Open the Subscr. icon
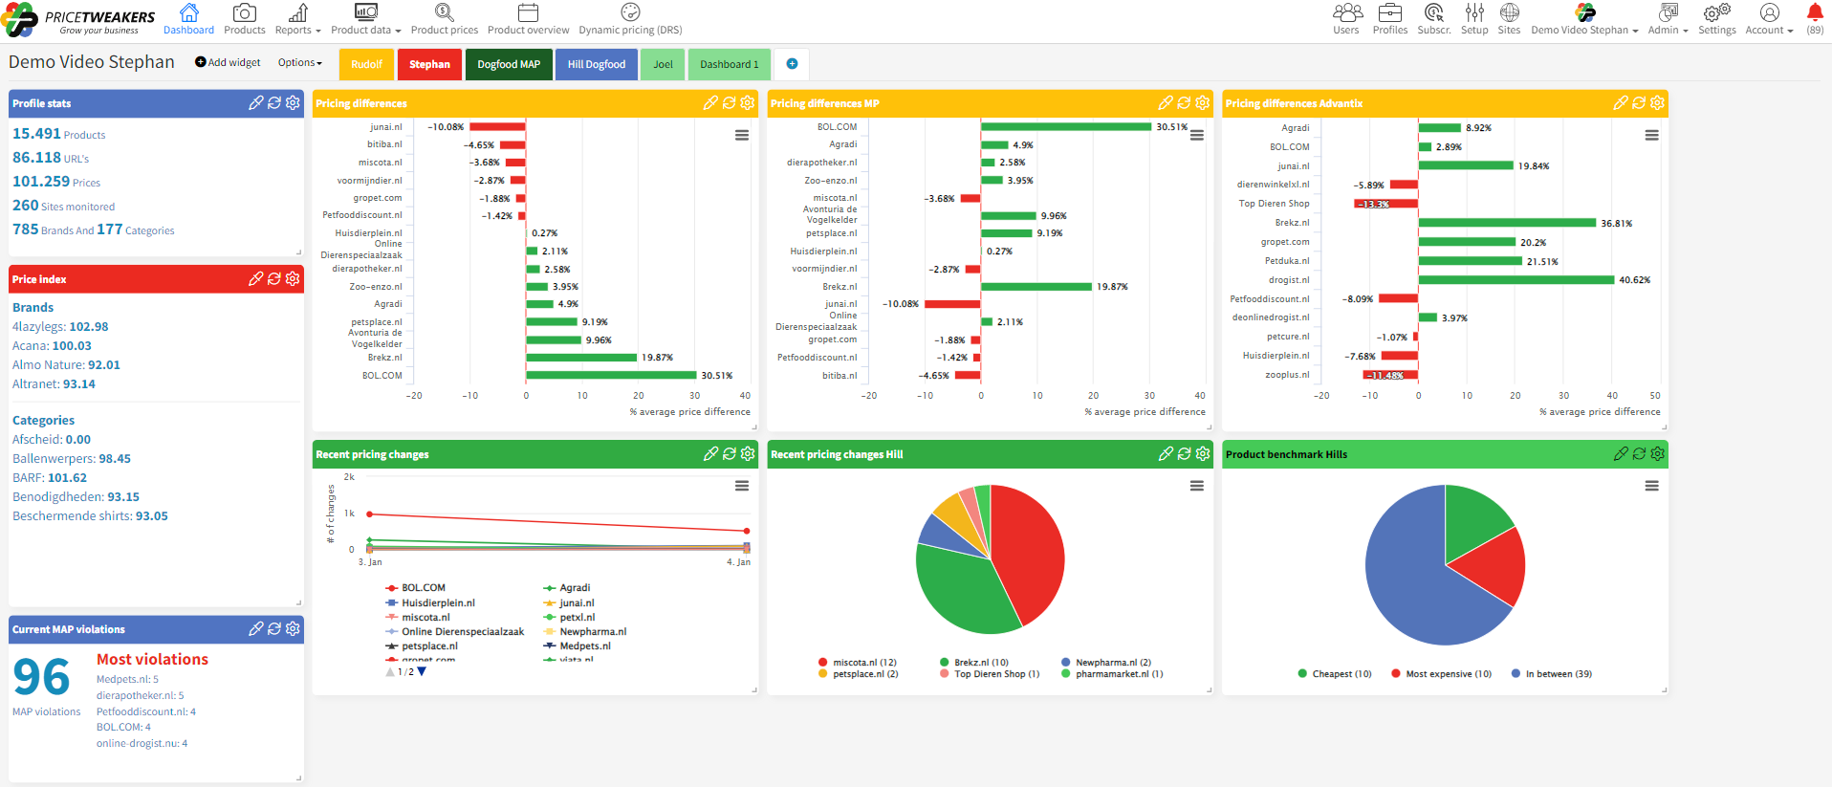 [1433, 12]
